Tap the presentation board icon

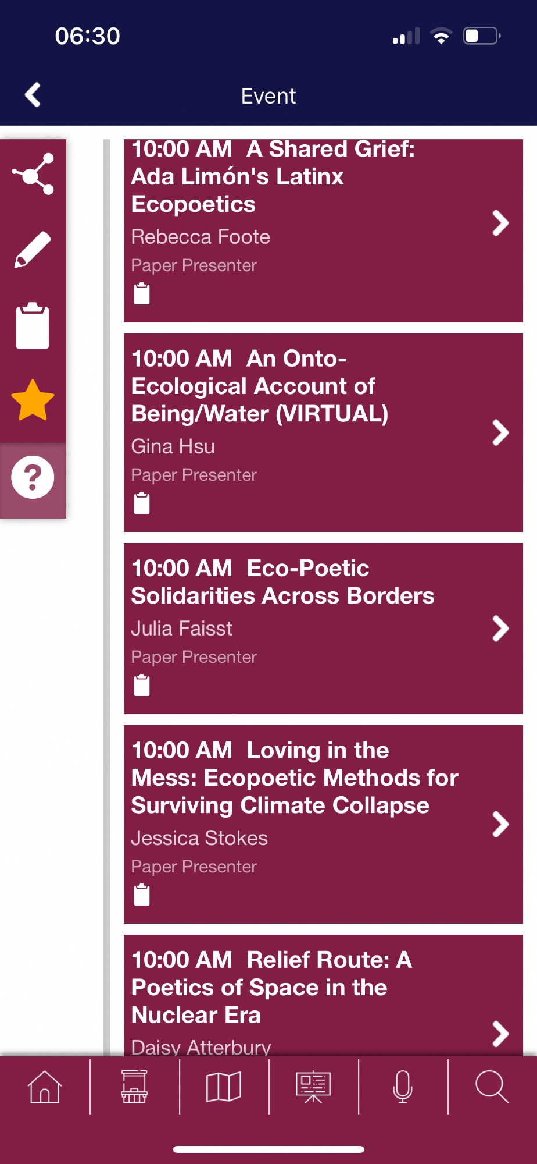pyautogui.click(x=313, y=1087)
